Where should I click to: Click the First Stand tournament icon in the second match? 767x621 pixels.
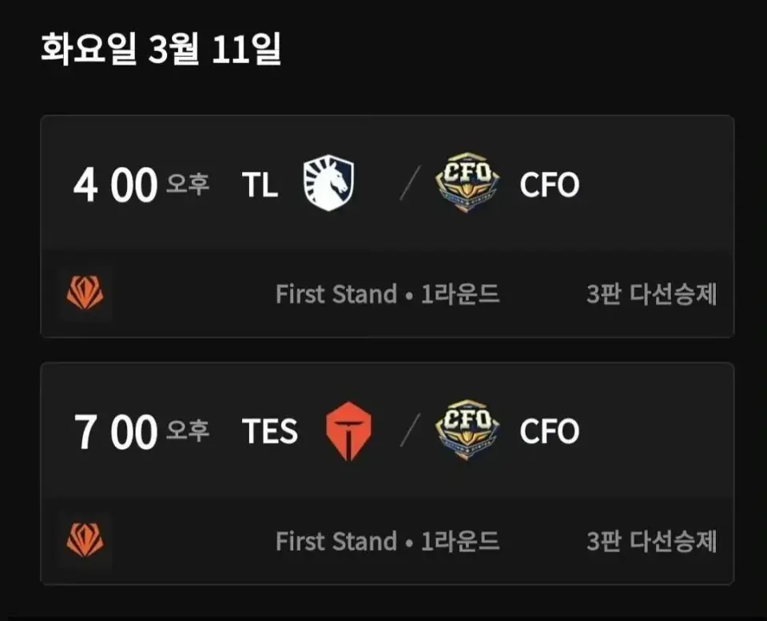85,540
